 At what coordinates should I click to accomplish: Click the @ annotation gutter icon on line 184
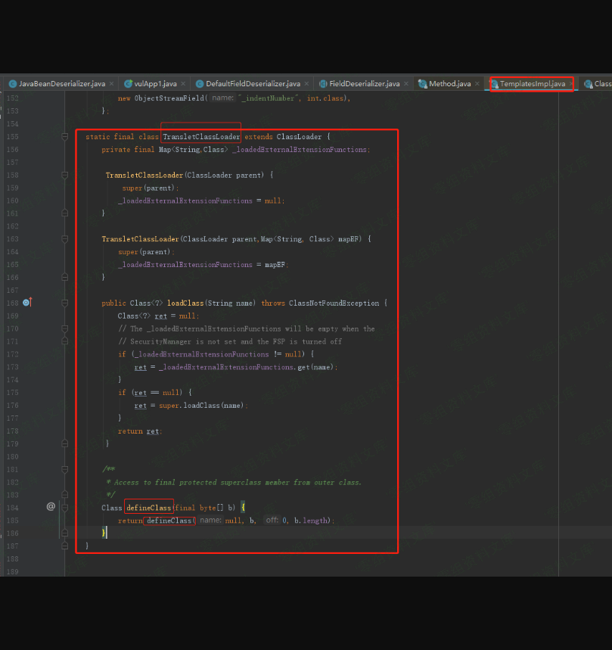pyautogui.click(x=51, y=507)
